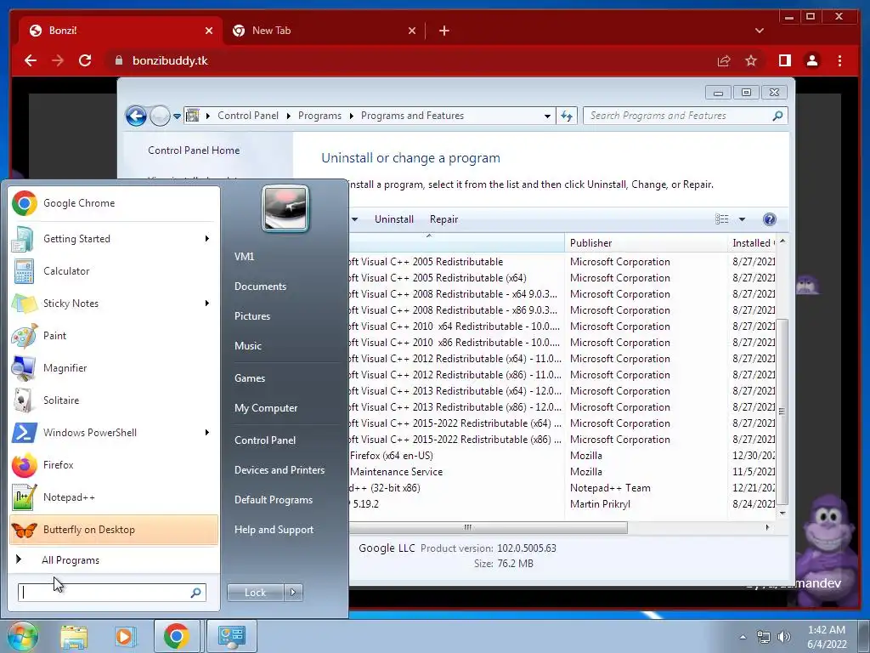The image size is (870, 653).
Task: Share this page from Chrome address bar
Action: pyautogui.click(x=724, y=60)
